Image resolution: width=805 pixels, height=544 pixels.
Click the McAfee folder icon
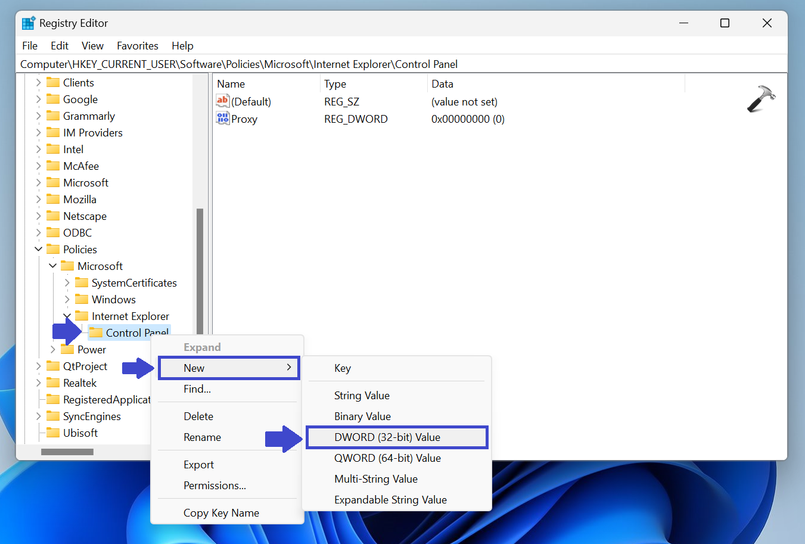point(53,166)
